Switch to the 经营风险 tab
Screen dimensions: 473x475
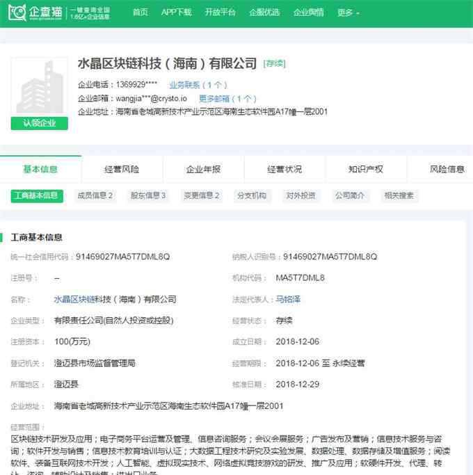click(122, 169)
